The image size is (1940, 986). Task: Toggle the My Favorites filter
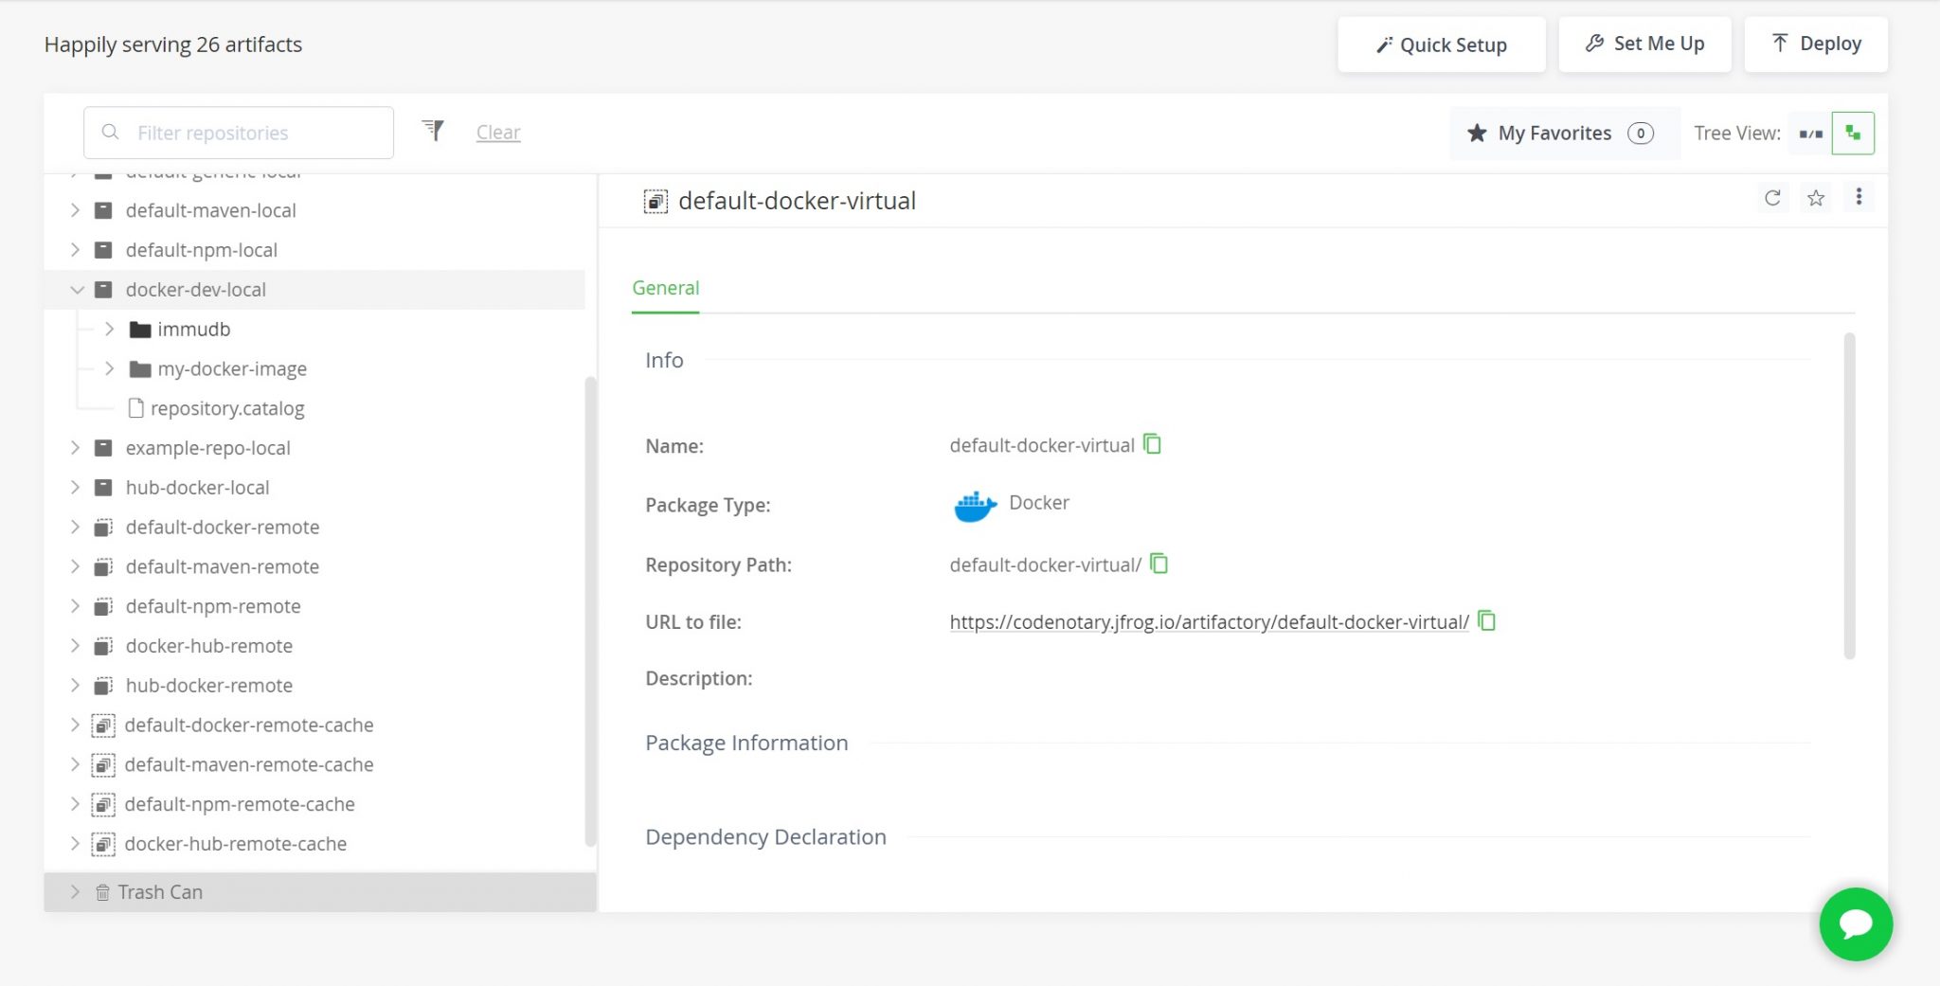1554,133
